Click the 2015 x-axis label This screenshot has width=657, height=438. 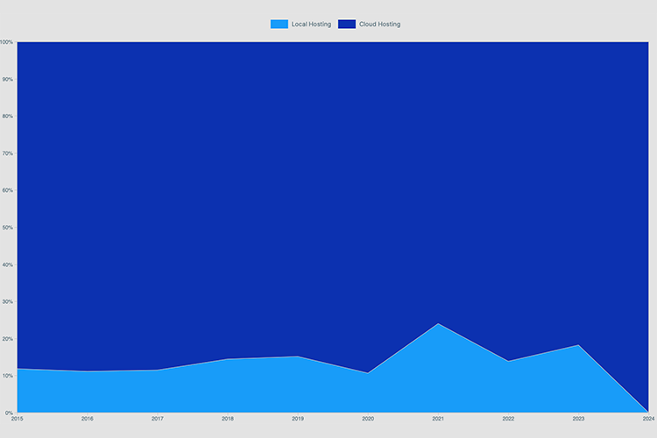coord(18,419)
